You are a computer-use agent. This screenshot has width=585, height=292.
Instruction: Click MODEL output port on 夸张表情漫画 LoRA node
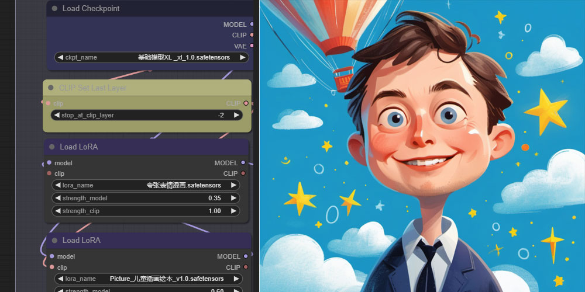point(243,163)
